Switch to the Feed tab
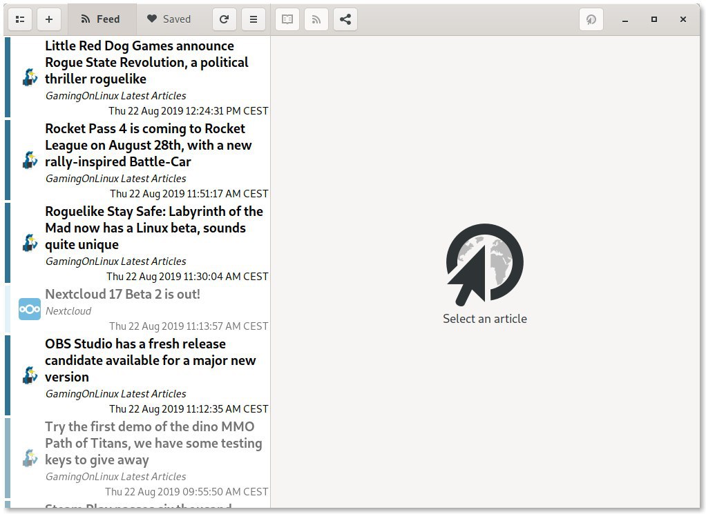The width and height of the screenshot is (706, 514). click(x=102, y=19)
